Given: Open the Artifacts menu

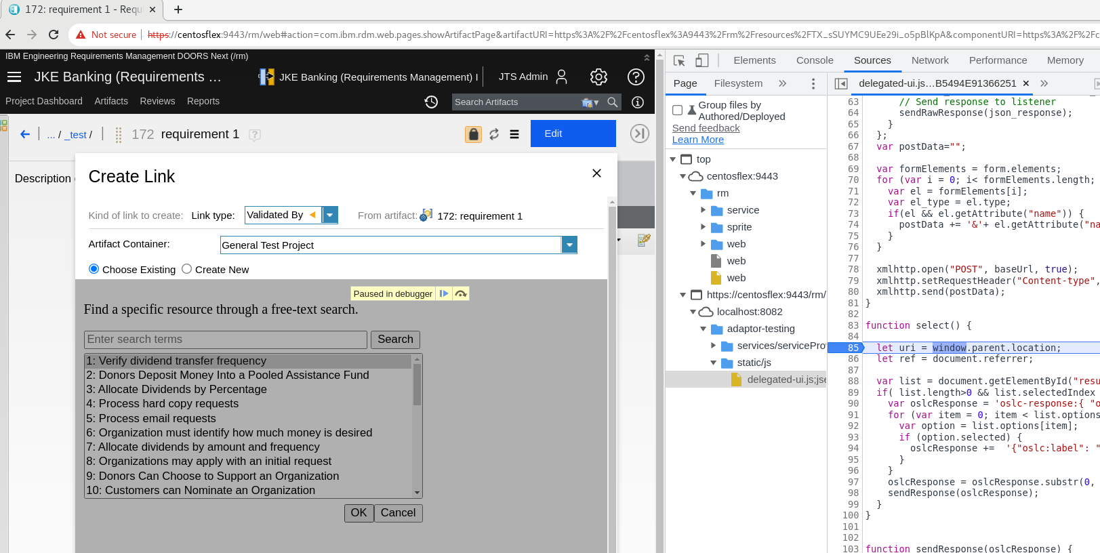Looking at the screenshot, I should pos(111,101).
